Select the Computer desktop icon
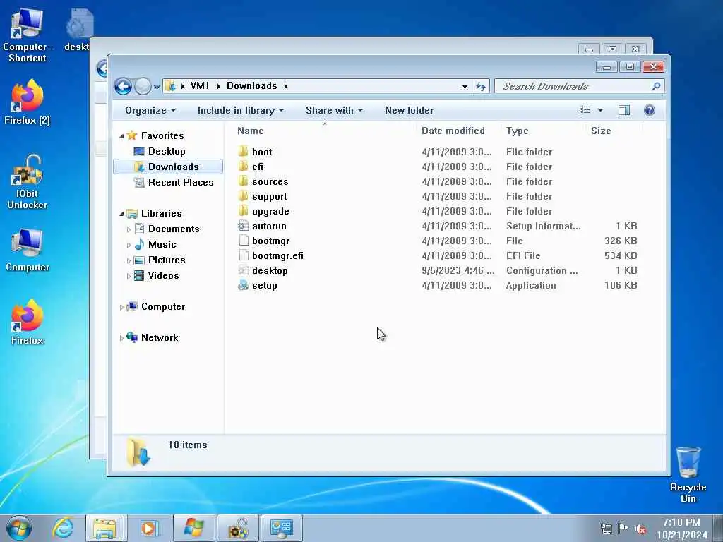 point(28,249)
